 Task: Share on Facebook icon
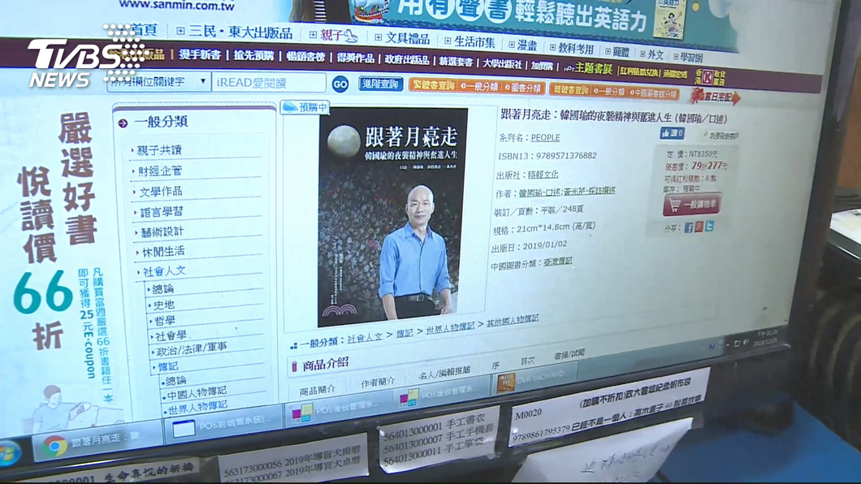pyautogui.click(x=689, y=227)
